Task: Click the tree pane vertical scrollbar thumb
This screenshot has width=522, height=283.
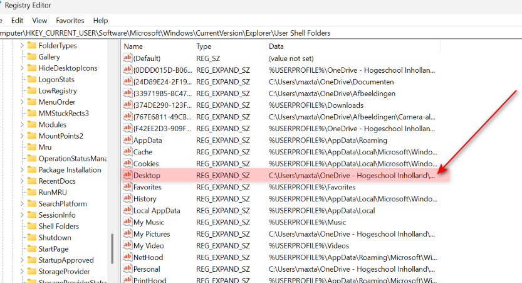Action: pos(112,248)
